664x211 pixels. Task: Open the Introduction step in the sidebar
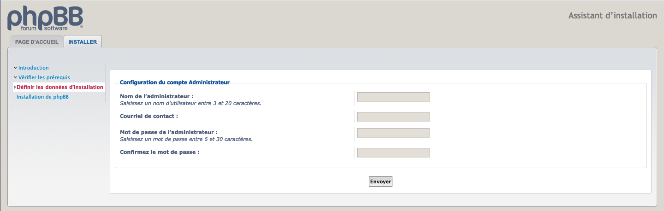click(x=33, y=68)
